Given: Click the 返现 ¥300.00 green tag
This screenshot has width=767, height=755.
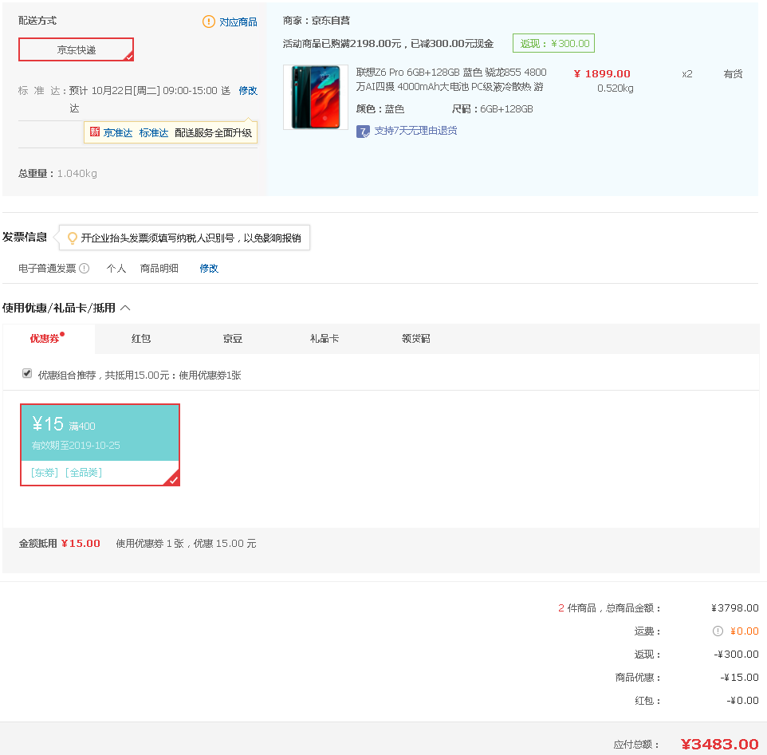Looking at the screenshot, I should pos(553,43).
